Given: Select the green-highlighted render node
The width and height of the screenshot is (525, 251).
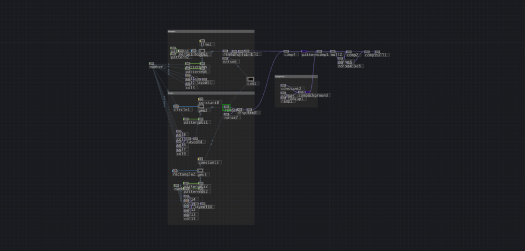Looking at the screenshot, I should click(x=226, y=107).
